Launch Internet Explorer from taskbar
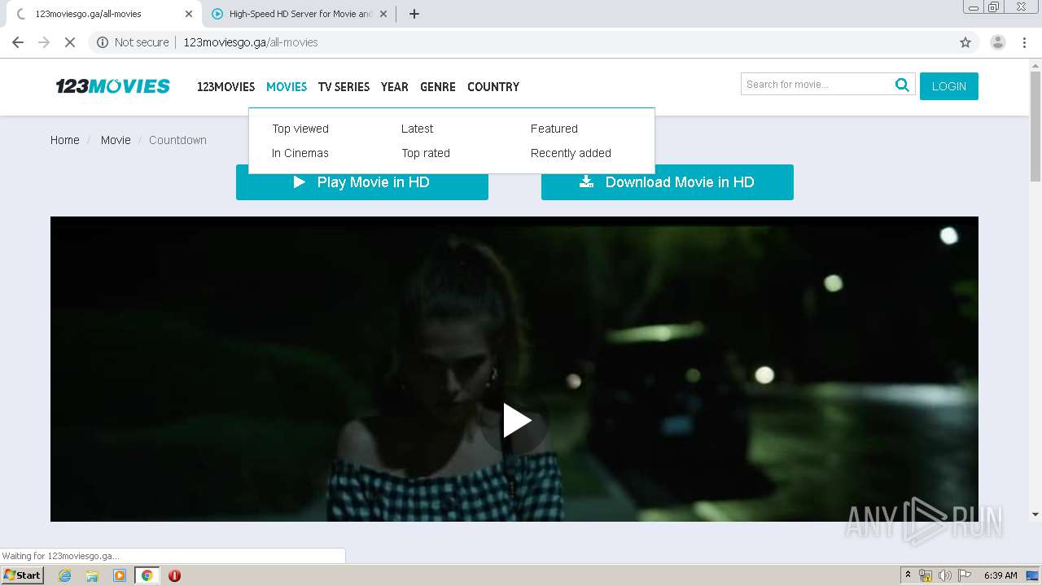The width and height of the screenshot is (1042, 586). 65,575
